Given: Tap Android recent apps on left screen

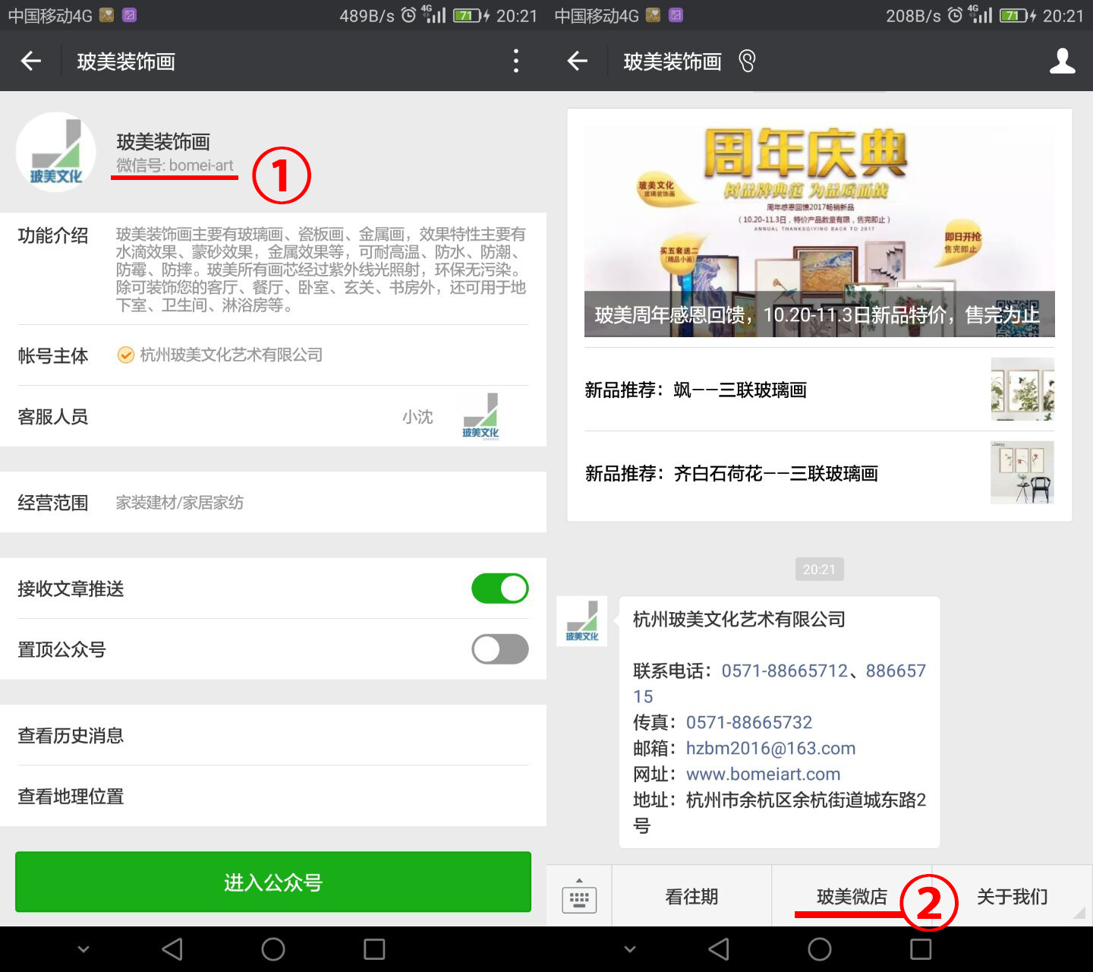Looking at the screenshot, I should pyautogui.click(x=374, y=949).
